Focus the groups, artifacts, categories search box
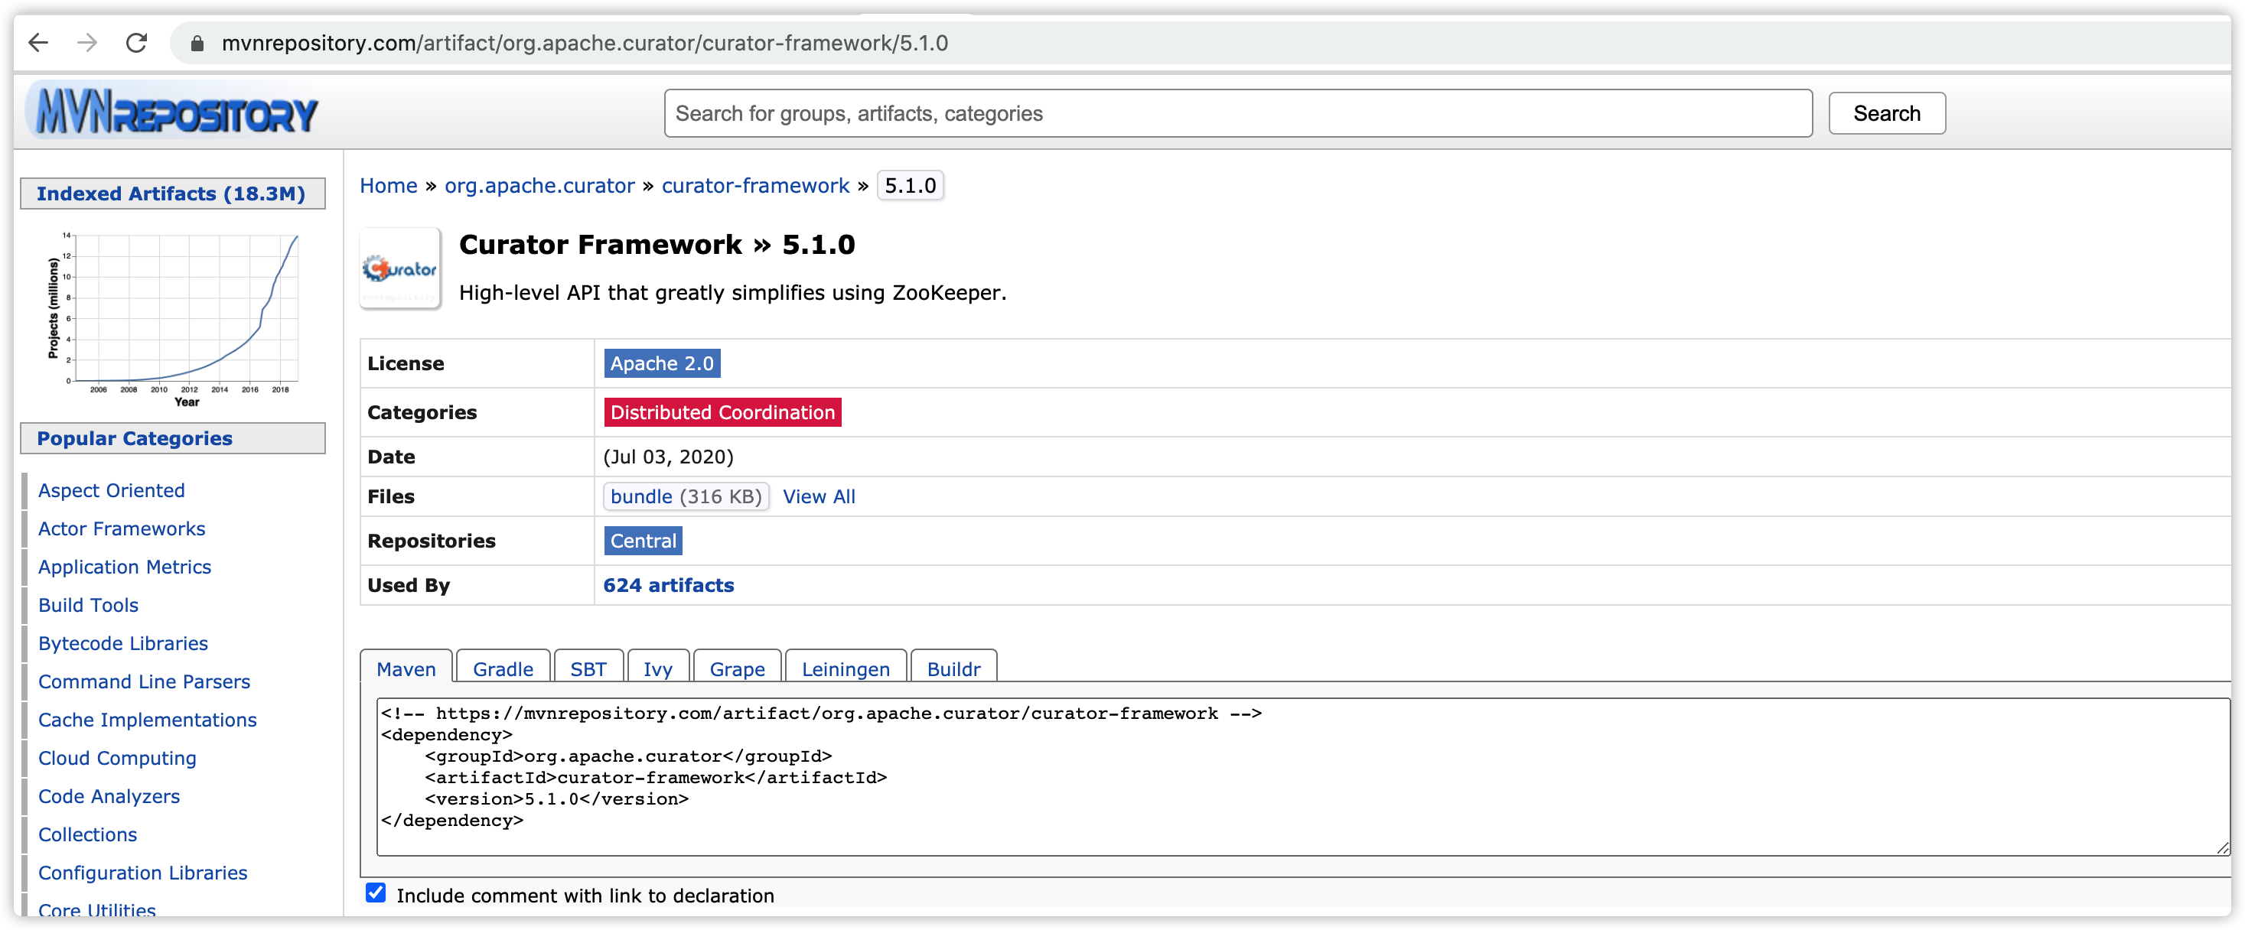 click(x=1237, y=113)
